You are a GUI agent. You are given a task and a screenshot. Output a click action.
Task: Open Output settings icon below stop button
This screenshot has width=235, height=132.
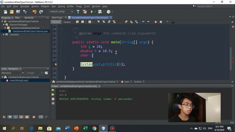tap(53, 103)
